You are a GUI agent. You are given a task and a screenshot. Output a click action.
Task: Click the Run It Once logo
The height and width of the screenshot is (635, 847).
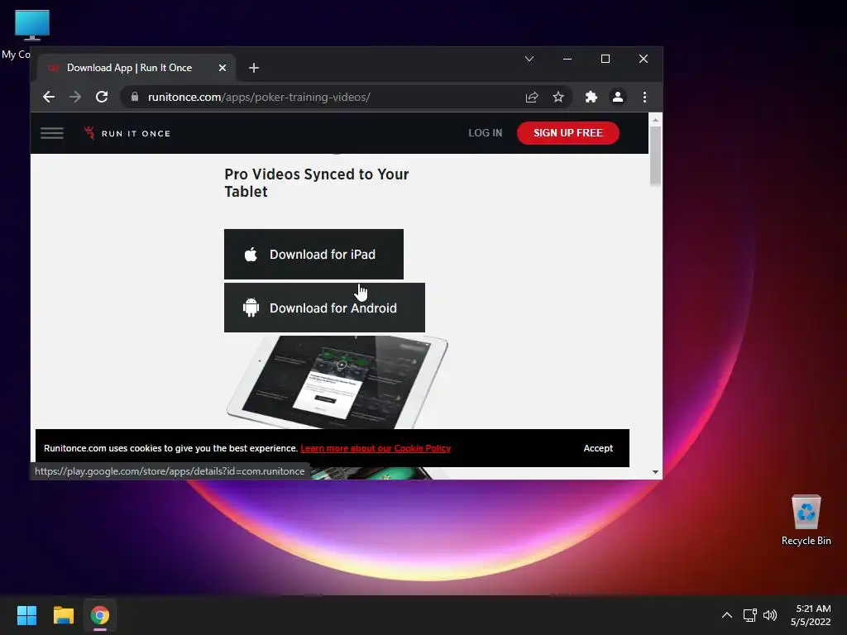point(127,133)
